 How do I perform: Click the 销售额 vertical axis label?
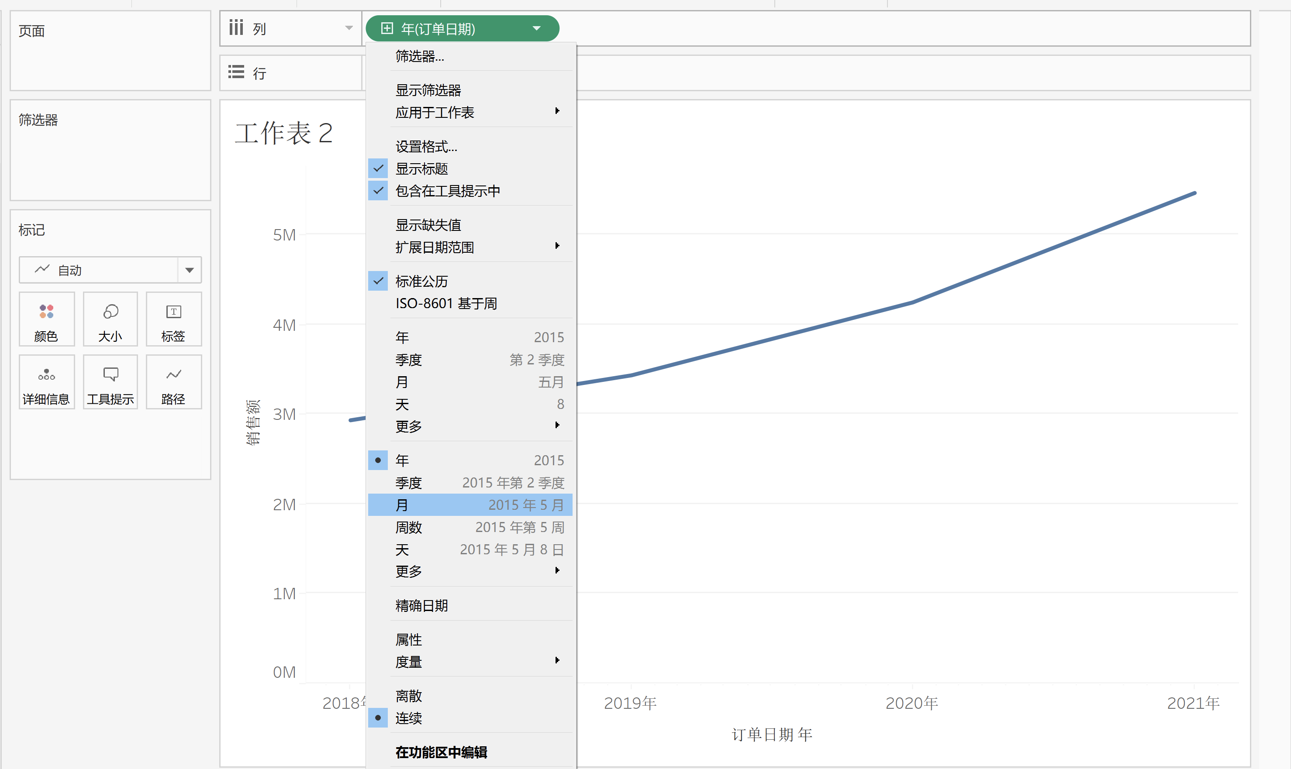click(x=253, y=423)
